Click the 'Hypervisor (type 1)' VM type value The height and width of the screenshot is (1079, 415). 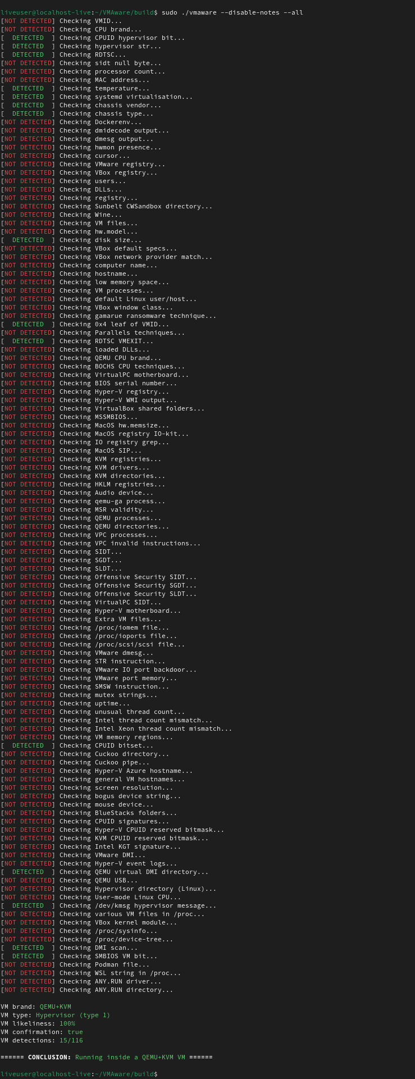[x=72, y=1014]
